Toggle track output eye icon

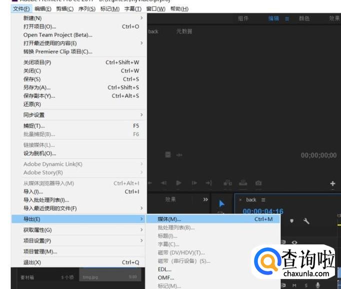294,242
